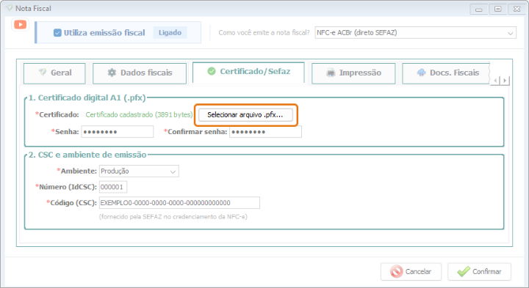Click the Número (IdCSC) field
Viewport: 529px width, 288px height.
113,187
